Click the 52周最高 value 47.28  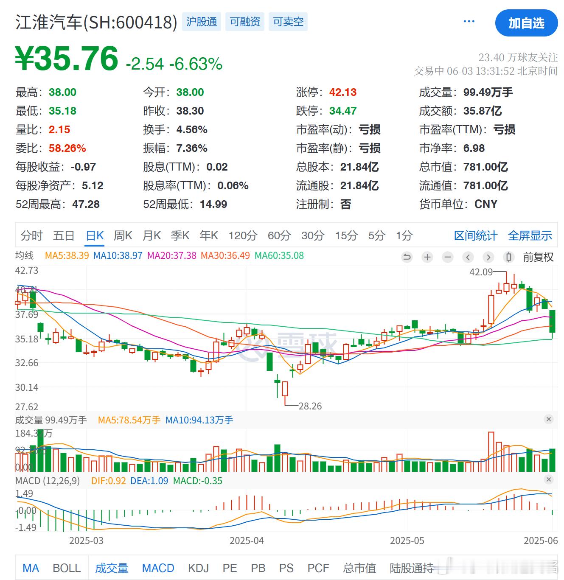point(86,204)
